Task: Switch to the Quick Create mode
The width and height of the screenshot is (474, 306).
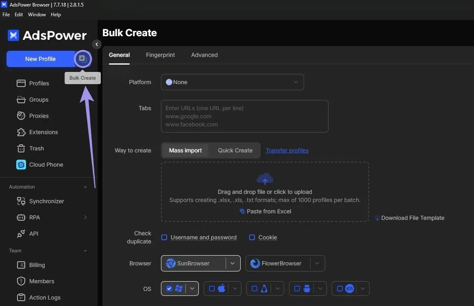Action: click(235, 150)
